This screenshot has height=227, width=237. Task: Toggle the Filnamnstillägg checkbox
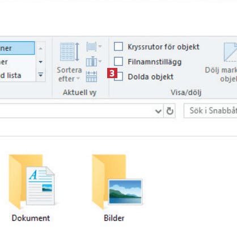118,62
